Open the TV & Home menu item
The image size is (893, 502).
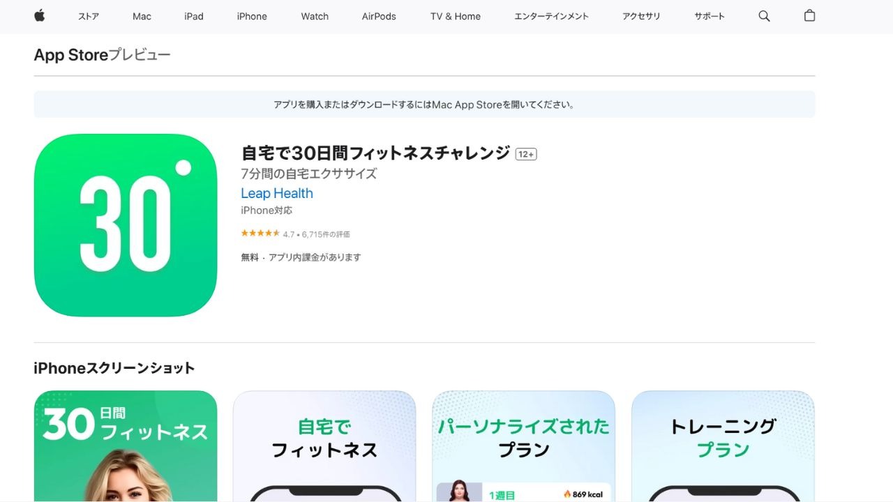point(456,16)
